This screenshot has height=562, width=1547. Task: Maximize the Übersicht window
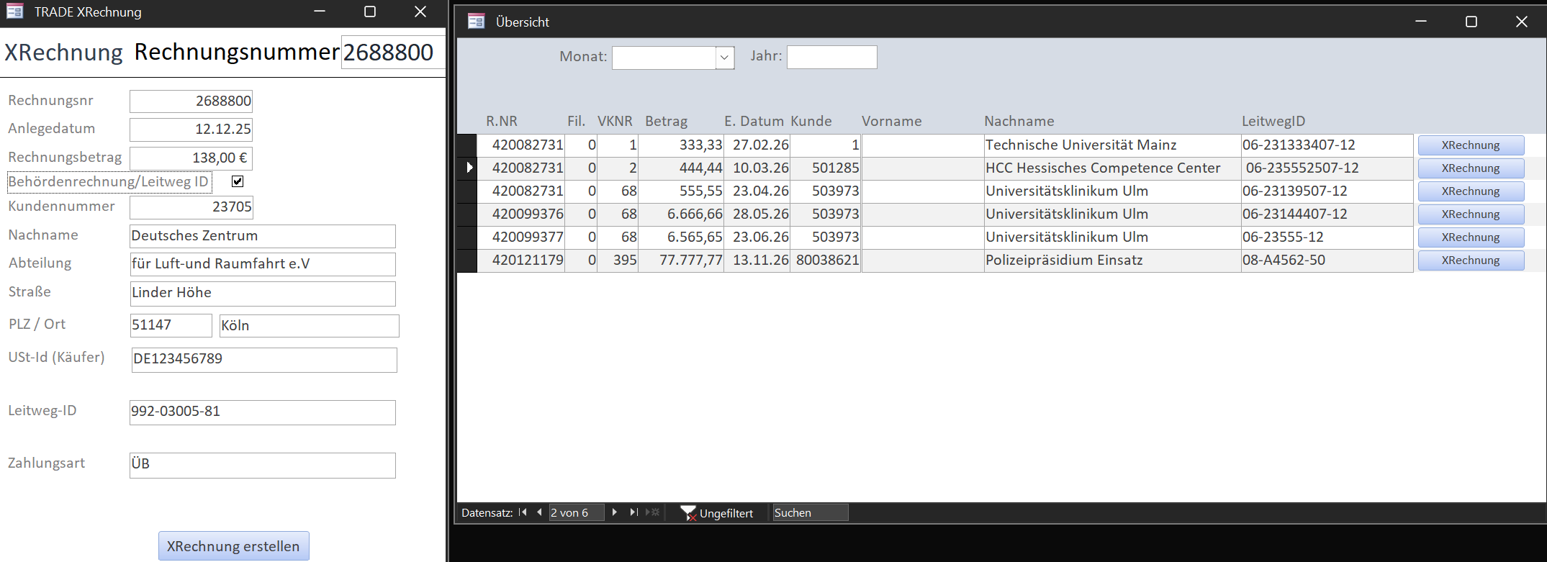(1471, 22)
